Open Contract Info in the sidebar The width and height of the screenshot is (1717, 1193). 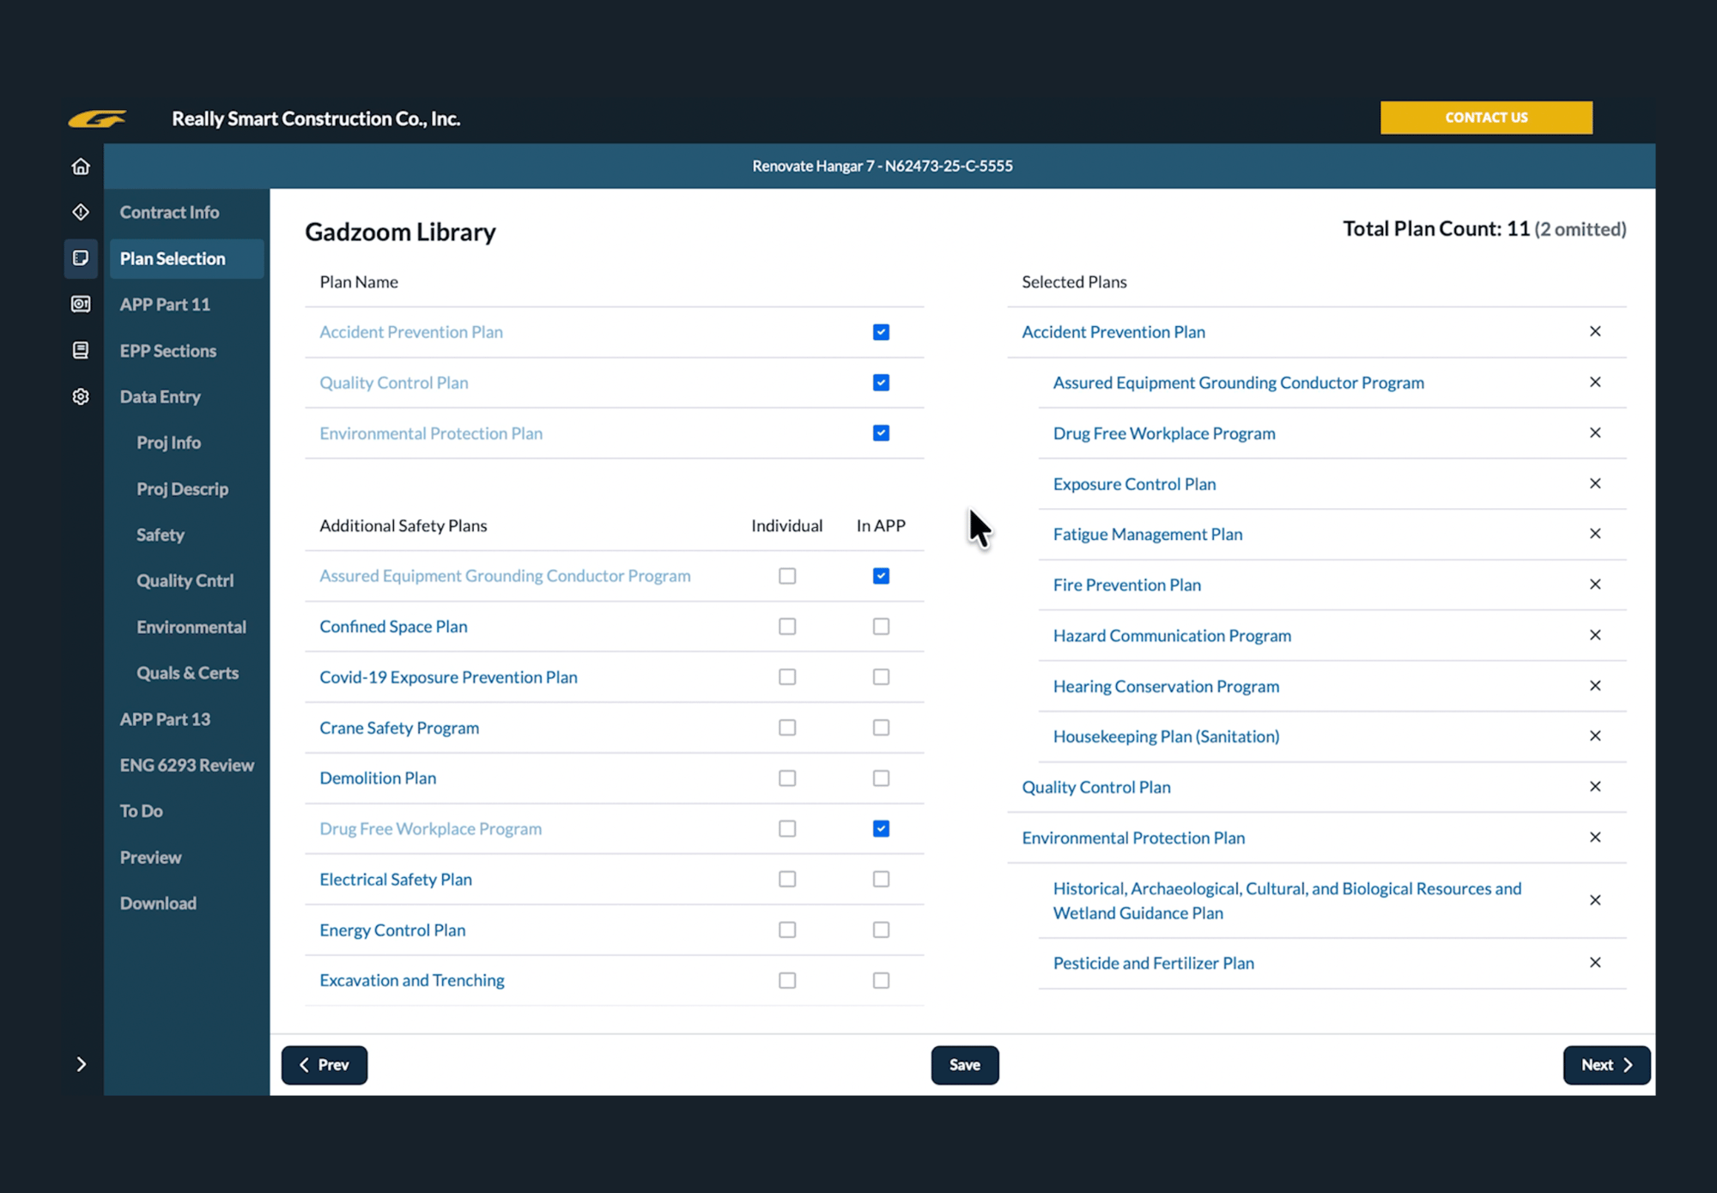click(x=169, y=212)
